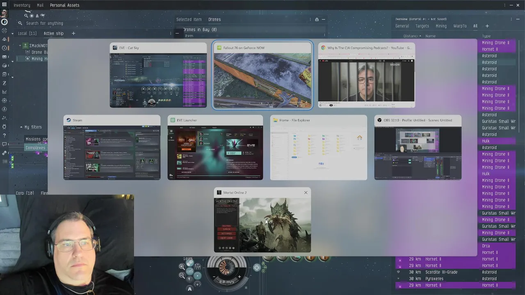Image resolution: width=525 pixels, height=295 pixels.
Task: Open Selected Item window kebab menu
Action: 310,19
